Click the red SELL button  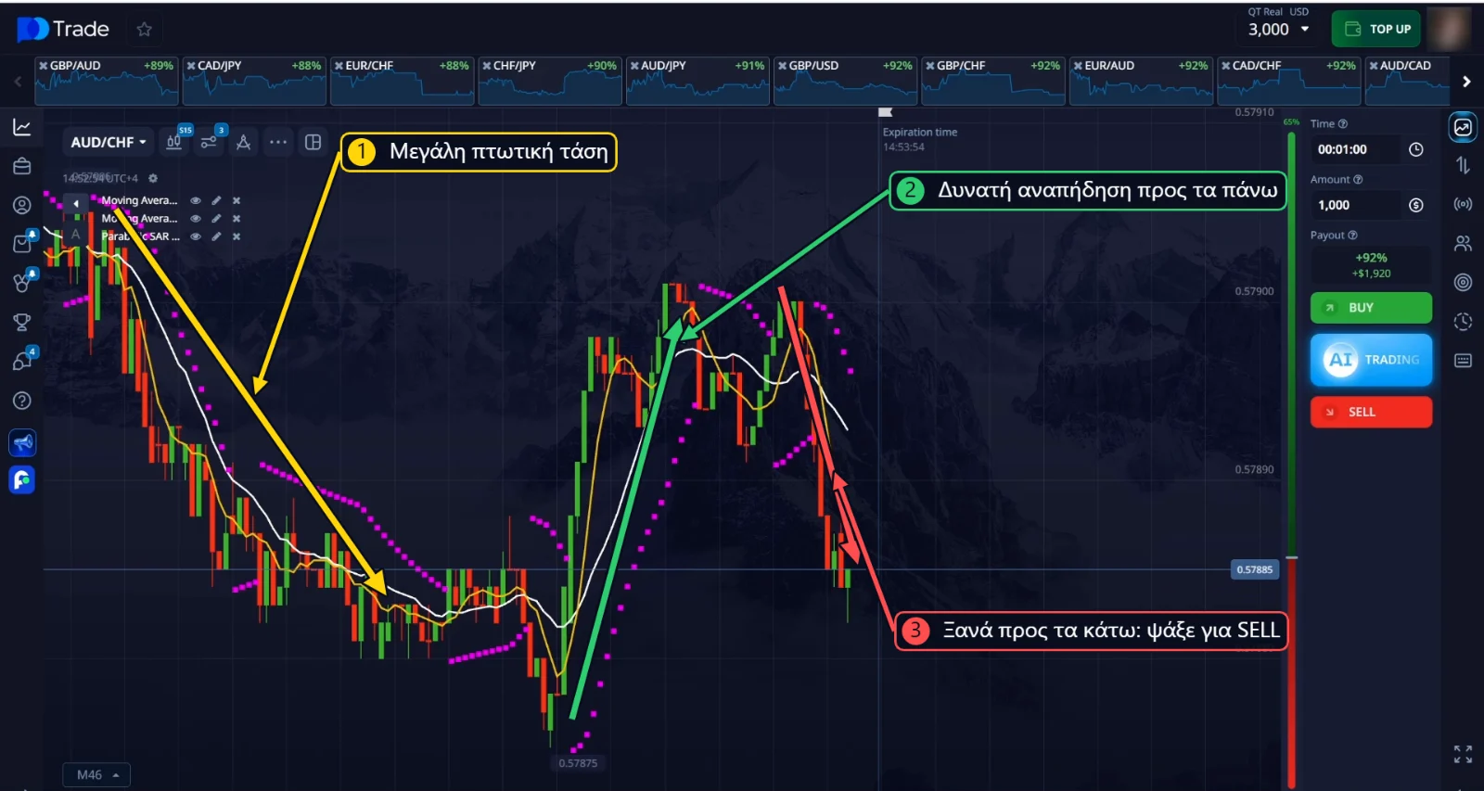[x=1371, y=412]
